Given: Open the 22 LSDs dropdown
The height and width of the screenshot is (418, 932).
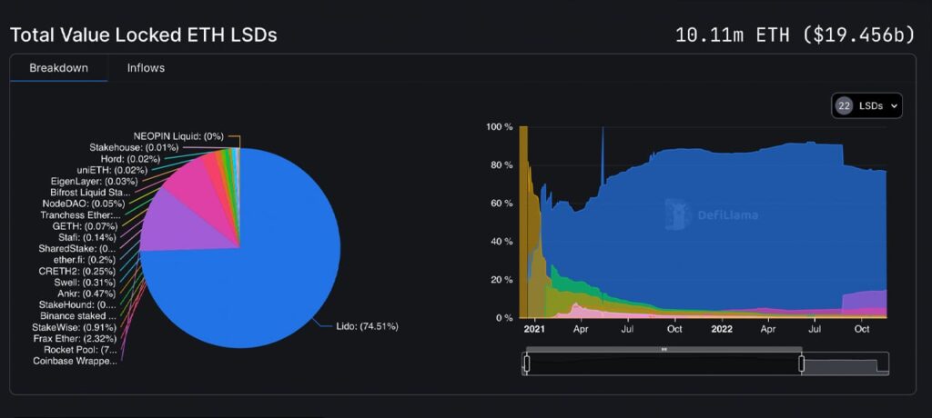Looking at the screenshot, I should pos(866,106).
